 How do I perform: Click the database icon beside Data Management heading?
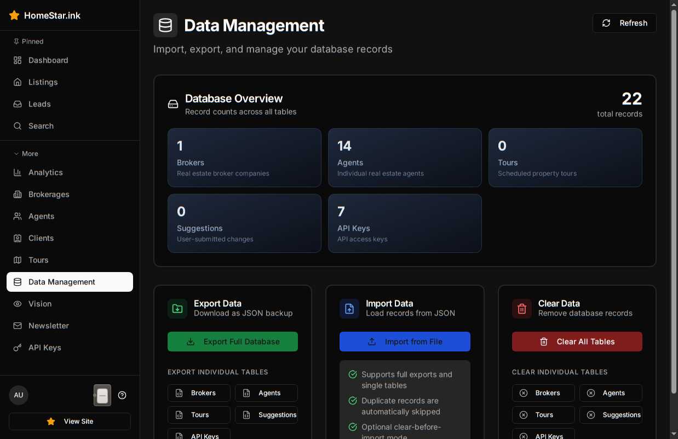click(165, 25)
